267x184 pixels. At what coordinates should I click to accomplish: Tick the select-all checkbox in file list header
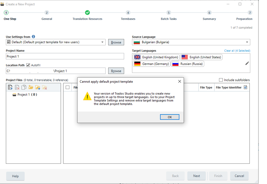pyautogui.click(x=68, y=88)
